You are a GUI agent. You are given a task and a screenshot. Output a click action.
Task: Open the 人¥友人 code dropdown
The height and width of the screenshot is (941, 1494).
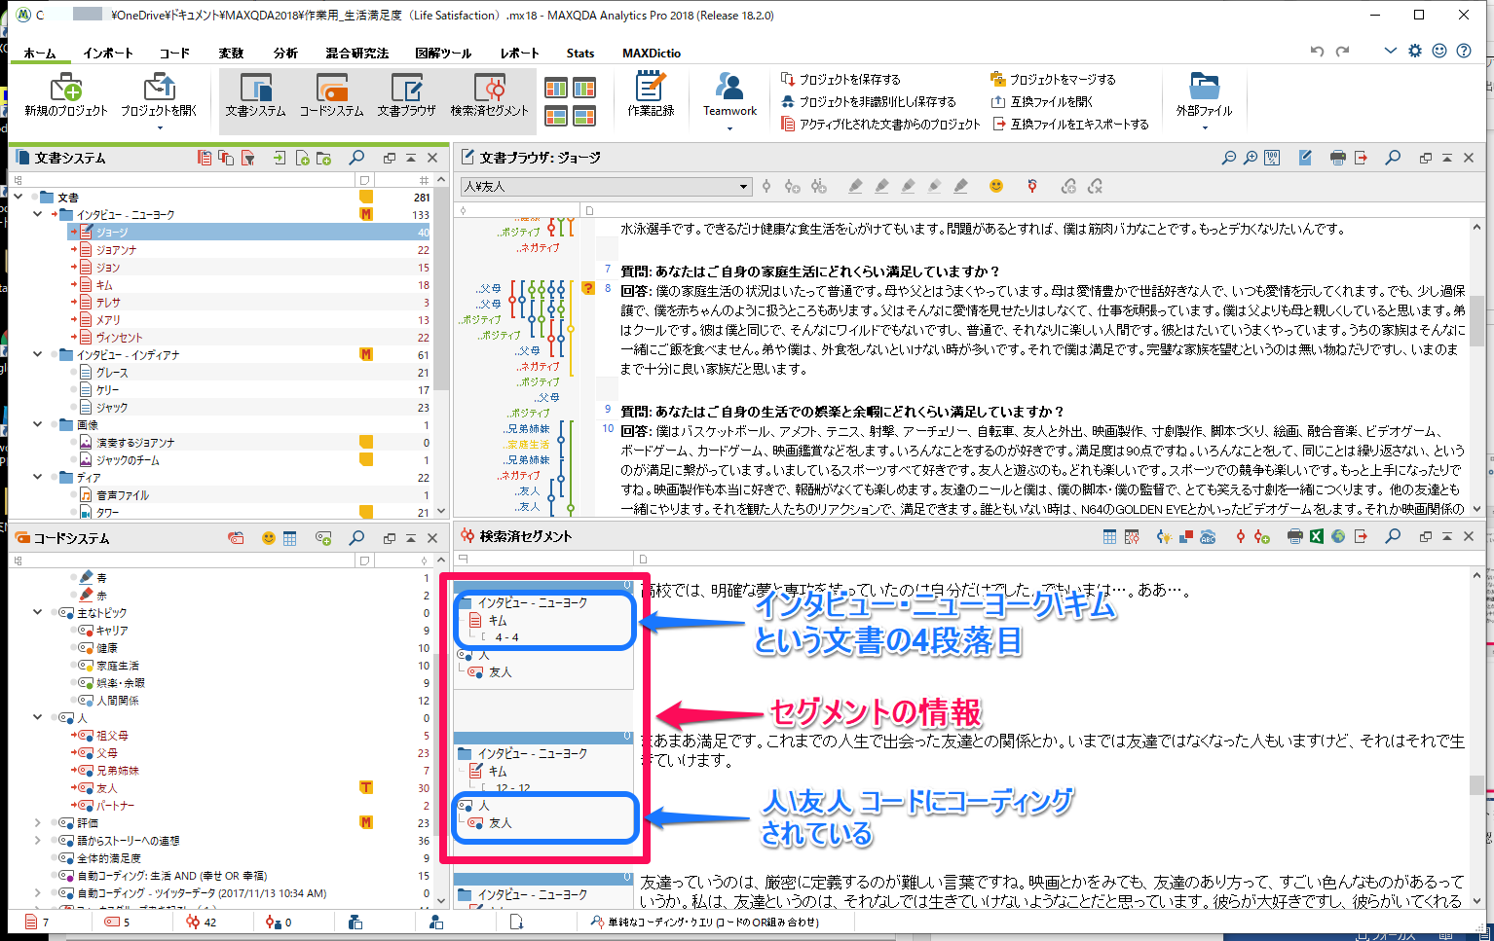[x=743, y=186]
